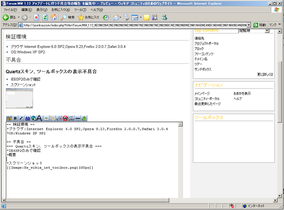Click the Back (戻る) browser button
Image resolution: width=284 pixels, height=210 pixels.
pyautogui.click(x=9, y=17)
